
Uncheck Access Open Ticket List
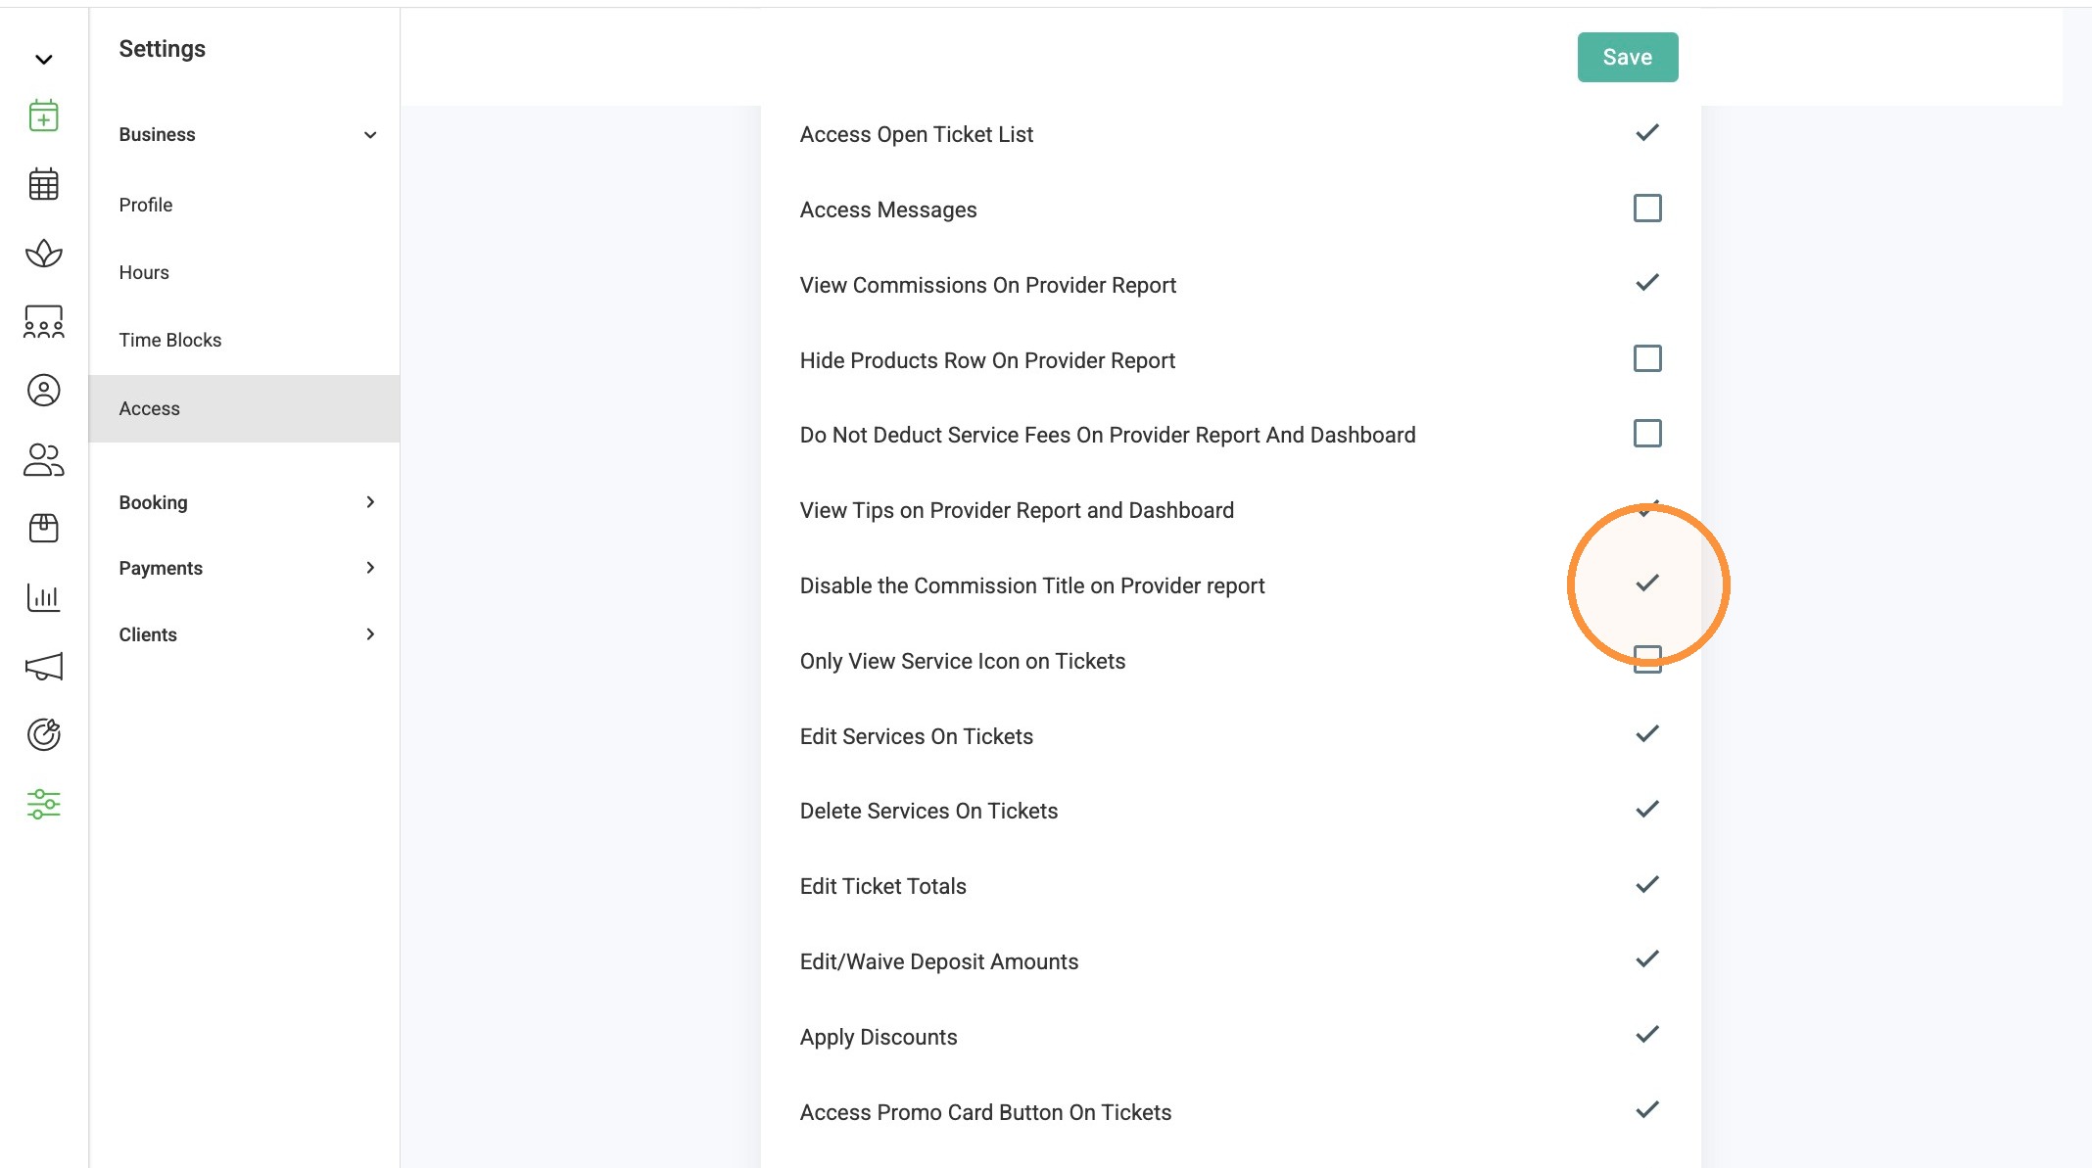tap(1647, 132)
